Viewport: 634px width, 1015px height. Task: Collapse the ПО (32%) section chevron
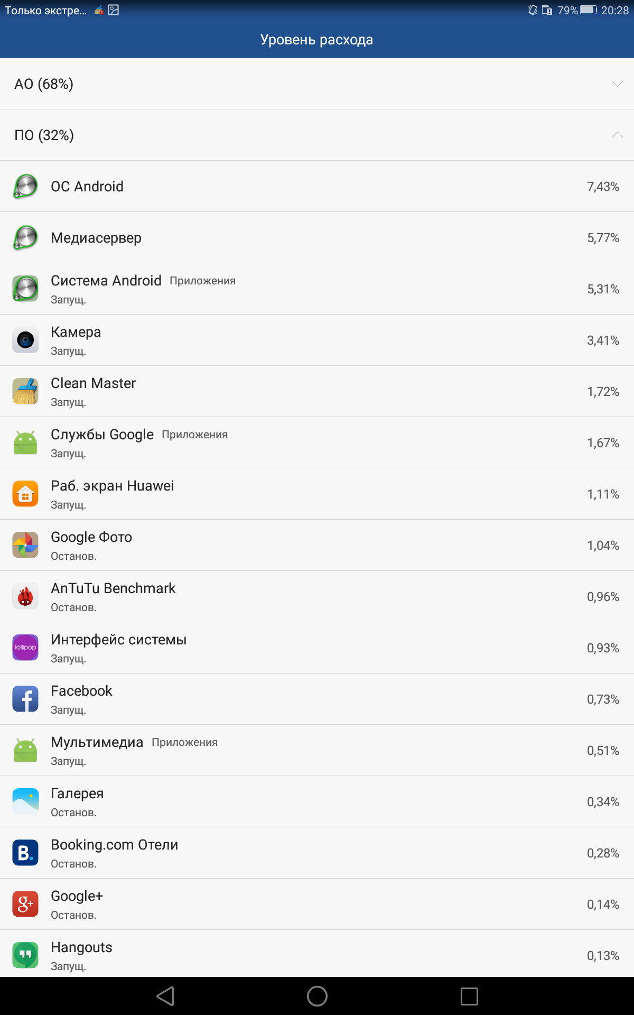click(617, 135)
